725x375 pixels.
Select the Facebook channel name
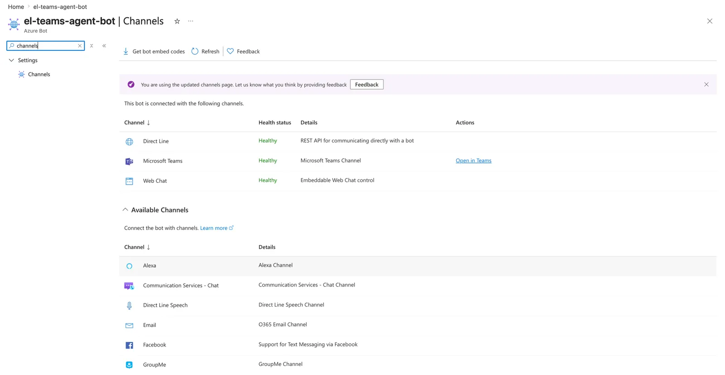click(155, 345)
